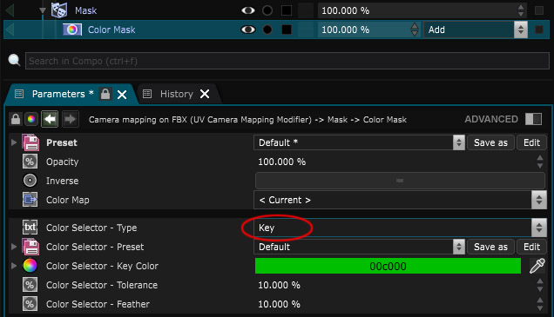Viewport: 554px width, 317px height.
Task: Adjust the Mask layer opacity stepper
Action: tap(521, 10)
